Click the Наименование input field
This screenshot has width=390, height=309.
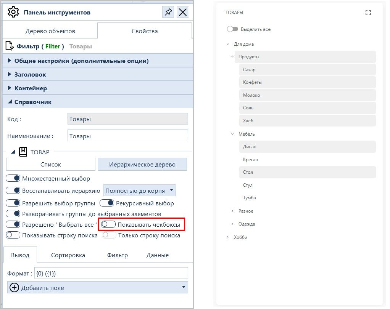coord(127,136)
